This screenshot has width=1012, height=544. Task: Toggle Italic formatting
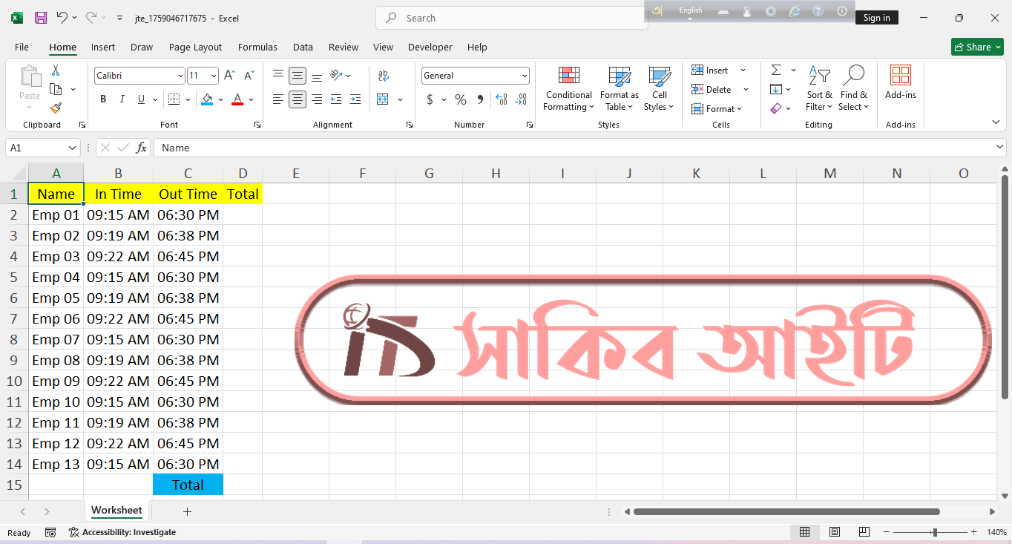coord(122,99)
